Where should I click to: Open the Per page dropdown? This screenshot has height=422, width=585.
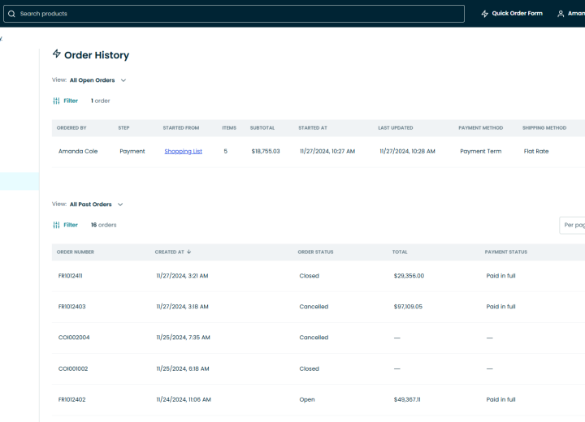(572, 225)
